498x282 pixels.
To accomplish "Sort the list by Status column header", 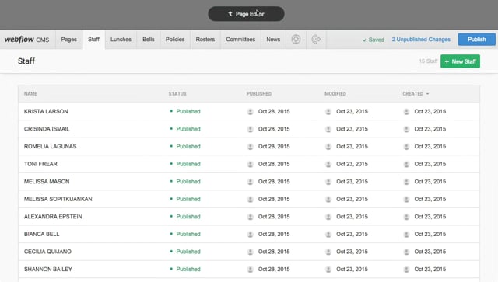I will tap(177, 94).
